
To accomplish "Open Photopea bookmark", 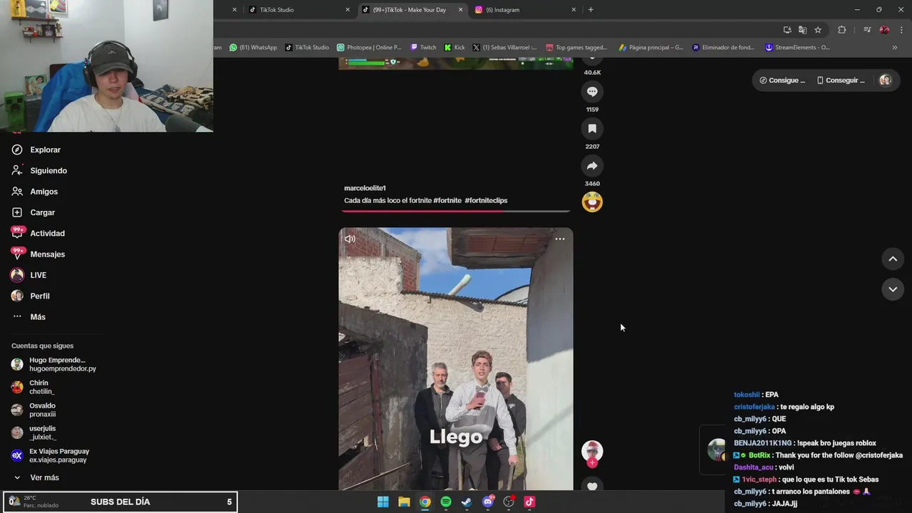I will coord(369,48).
